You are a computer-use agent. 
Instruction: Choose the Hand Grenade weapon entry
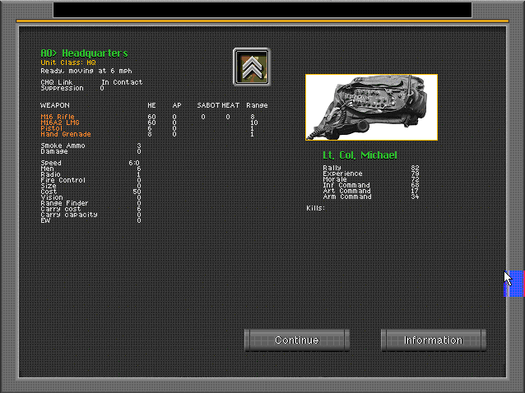tap(66, 134)
